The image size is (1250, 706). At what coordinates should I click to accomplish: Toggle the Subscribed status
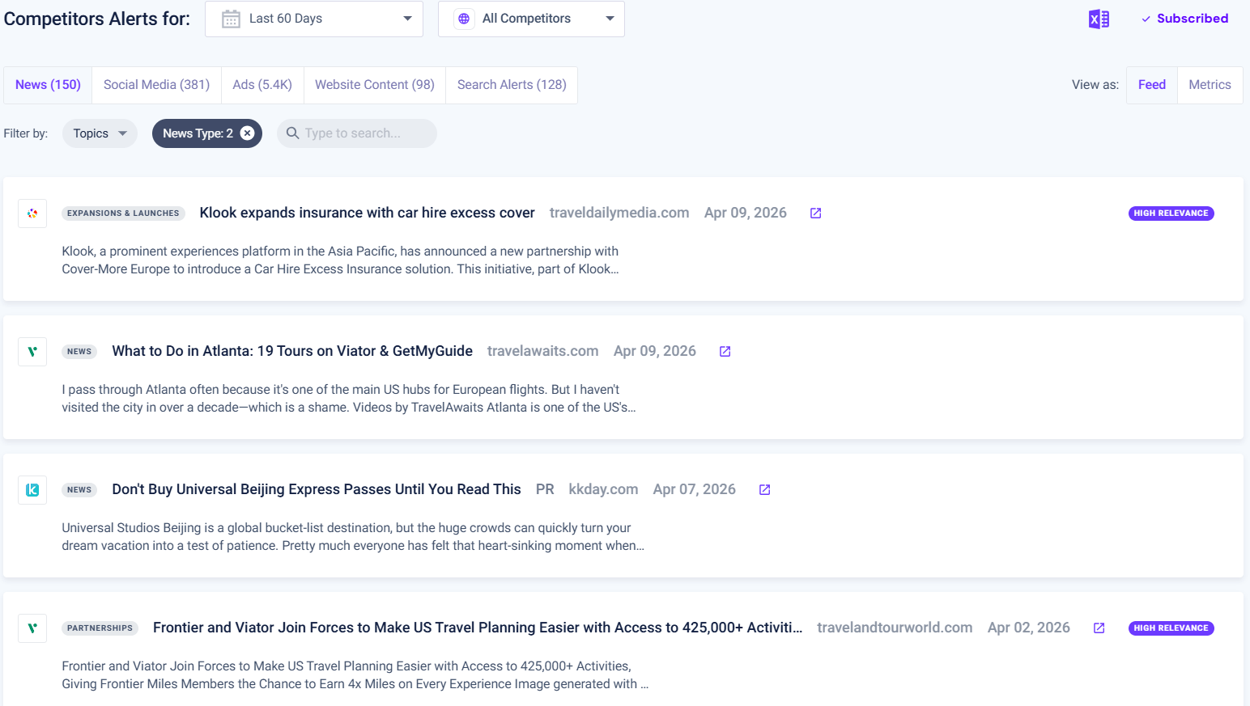pos(1184,19)
